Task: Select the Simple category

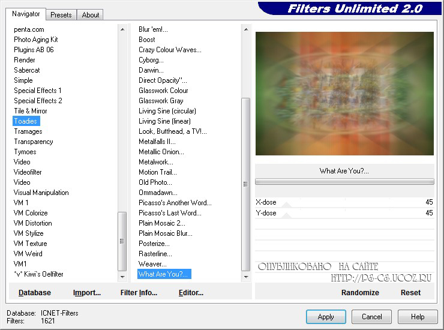Action: (23, 80)
